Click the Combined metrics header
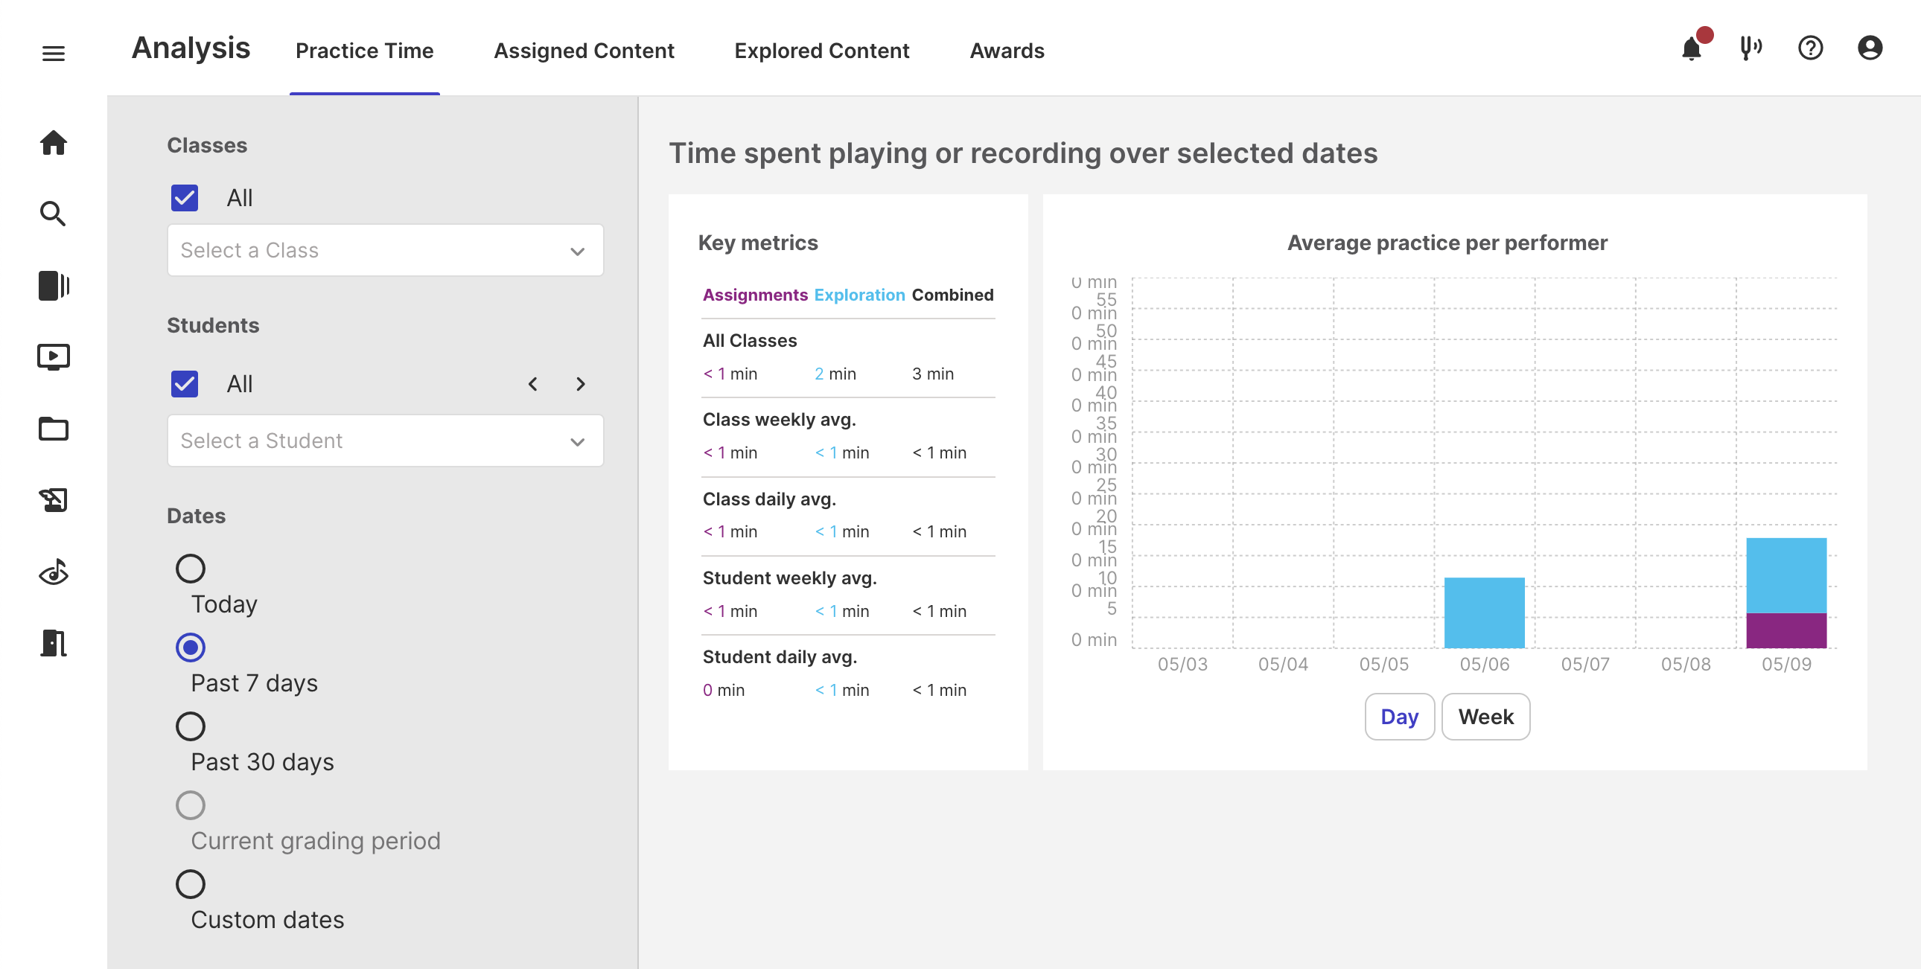The width and height of the screenshot is (1921, 969). point(952,295)
